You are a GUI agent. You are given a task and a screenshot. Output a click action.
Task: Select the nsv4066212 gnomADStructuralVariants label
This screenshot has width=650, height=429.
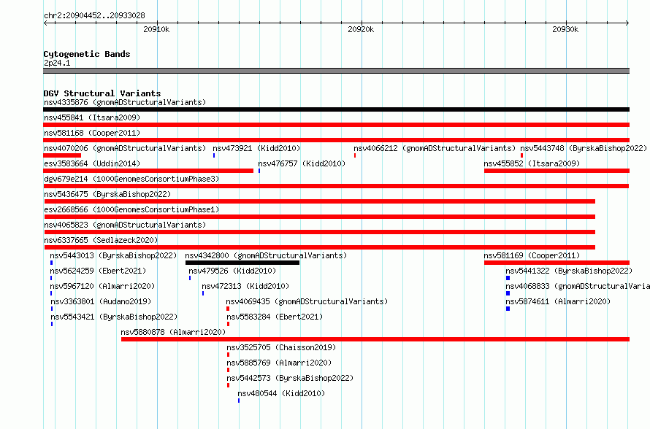(x=435, y=148)
